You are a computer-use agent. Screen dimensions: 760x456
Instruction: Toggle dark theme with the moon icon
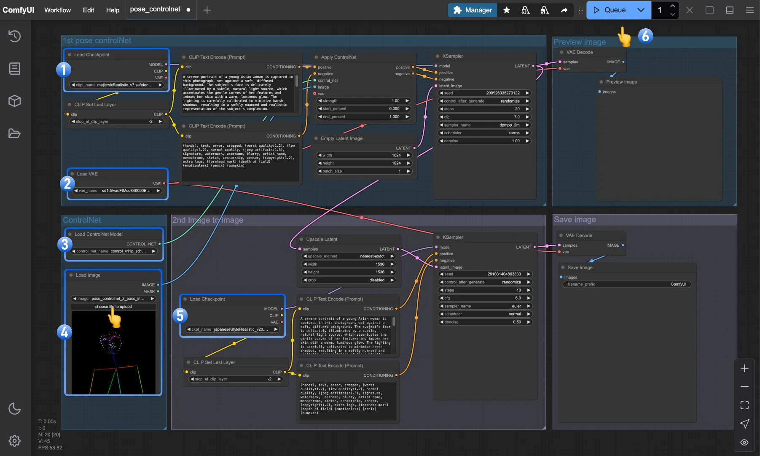point(14,408)
